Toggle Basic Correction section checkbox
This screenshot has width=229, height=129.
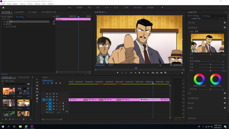[225, 23]
